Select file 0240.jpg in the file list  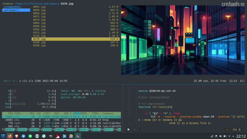point(39,42)
